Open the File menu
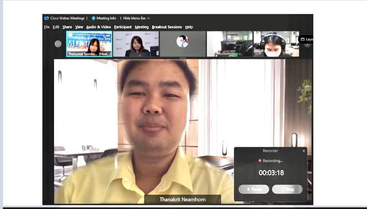Screen dimensions: 367x209 point(46,27)
